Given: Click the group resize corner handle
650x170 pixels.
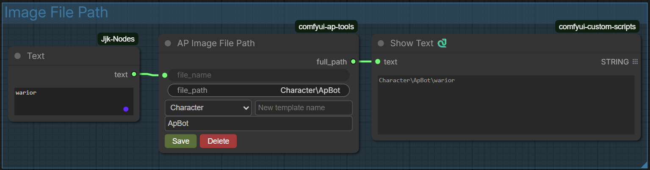Looking at the screenshot, I should pyautogui.click(x=644, y=165).
